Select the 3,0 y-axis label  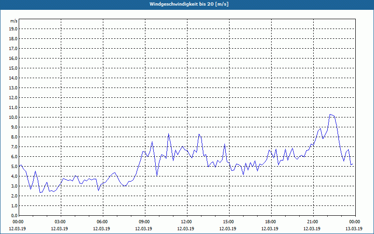[x=14, y=186]
